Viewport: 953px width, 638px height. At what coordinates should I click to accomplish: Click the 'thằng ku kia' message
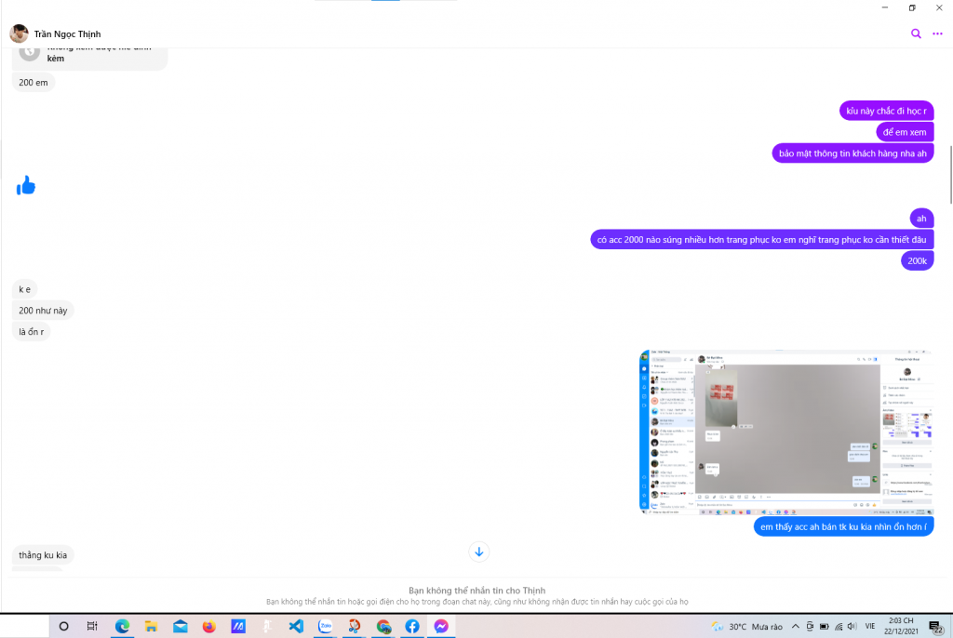point(43,554)
